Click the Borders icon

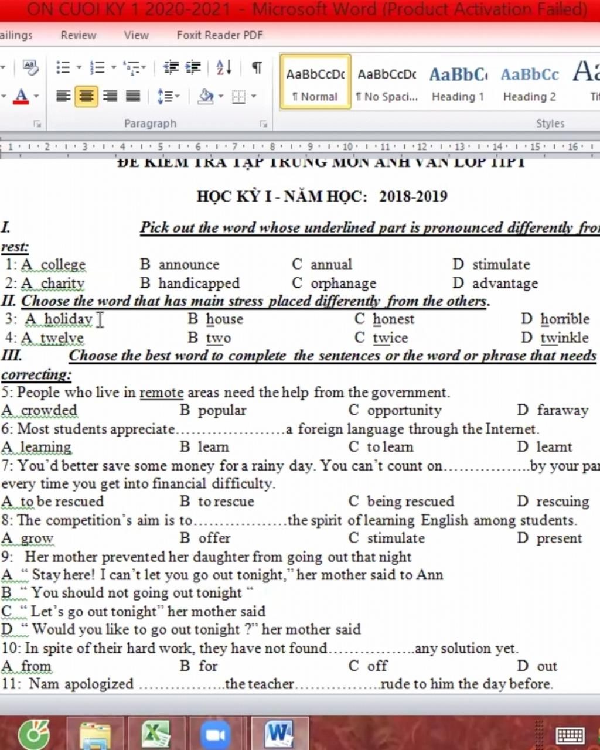click(238, 96)
